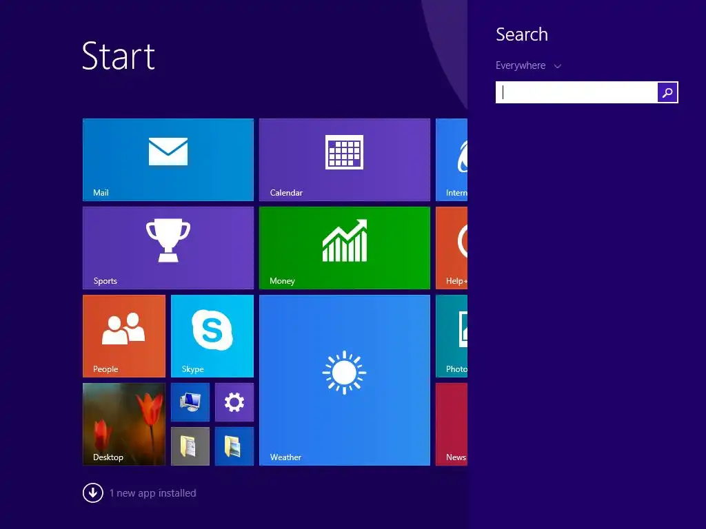Open the News tile
The image size is (706, 529).
pyautogui.click(x=452, y=424)
